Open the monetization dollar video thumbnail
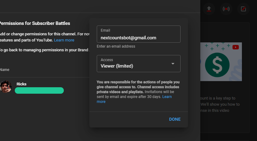257x141 pixels. pos(221,62)
